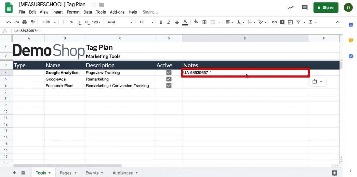Click the create filter funnel icon
This screenshot has width=357, height=177.
pyautogui.click(x=298, y=22)
